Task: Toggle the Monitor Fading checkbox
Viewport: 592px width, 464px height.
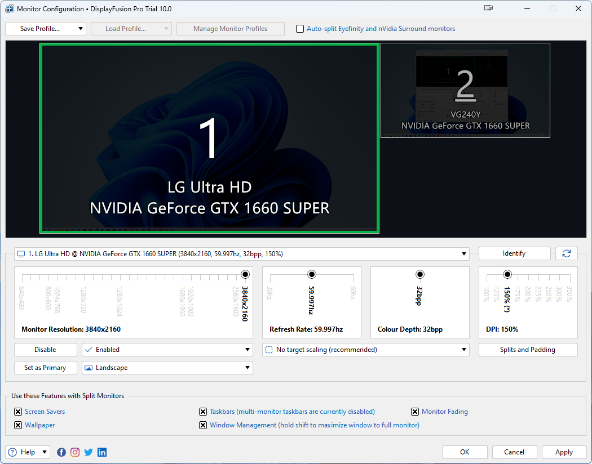Action: 415,412
